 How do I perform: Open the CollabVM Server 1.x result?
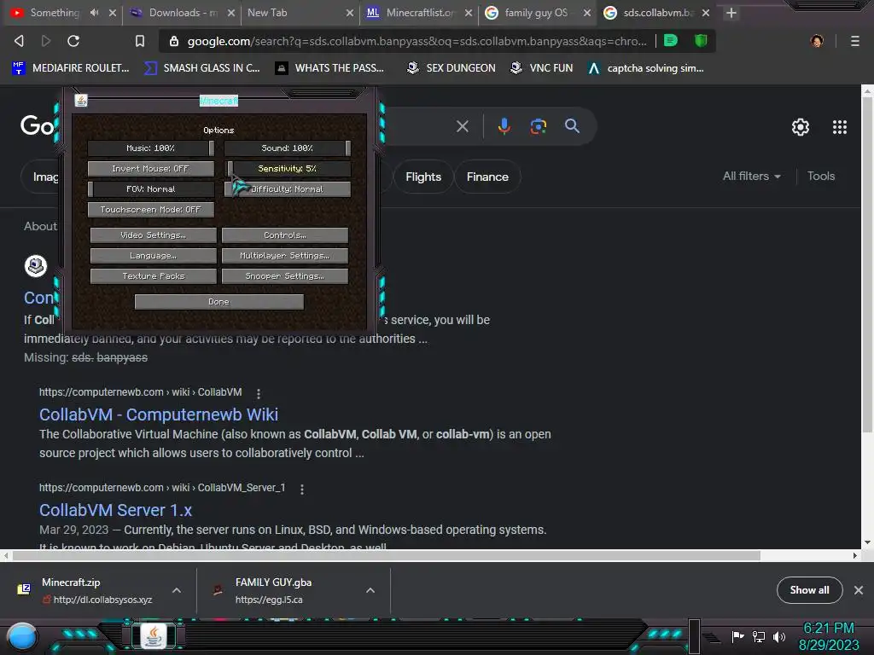[115, 510]
